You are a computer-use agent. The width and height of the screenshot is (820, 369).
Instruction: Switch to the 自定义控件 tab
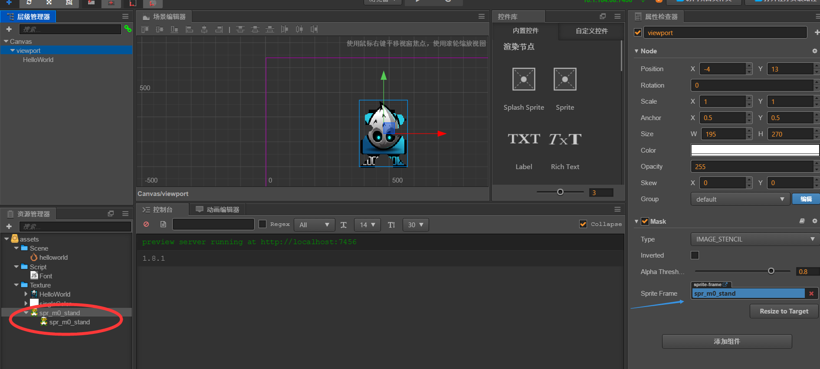click(591, 31)
